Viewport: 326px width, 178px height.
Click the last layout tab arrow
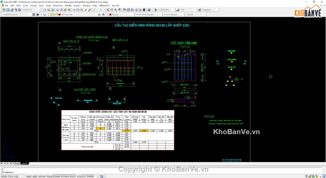[11, 163]
